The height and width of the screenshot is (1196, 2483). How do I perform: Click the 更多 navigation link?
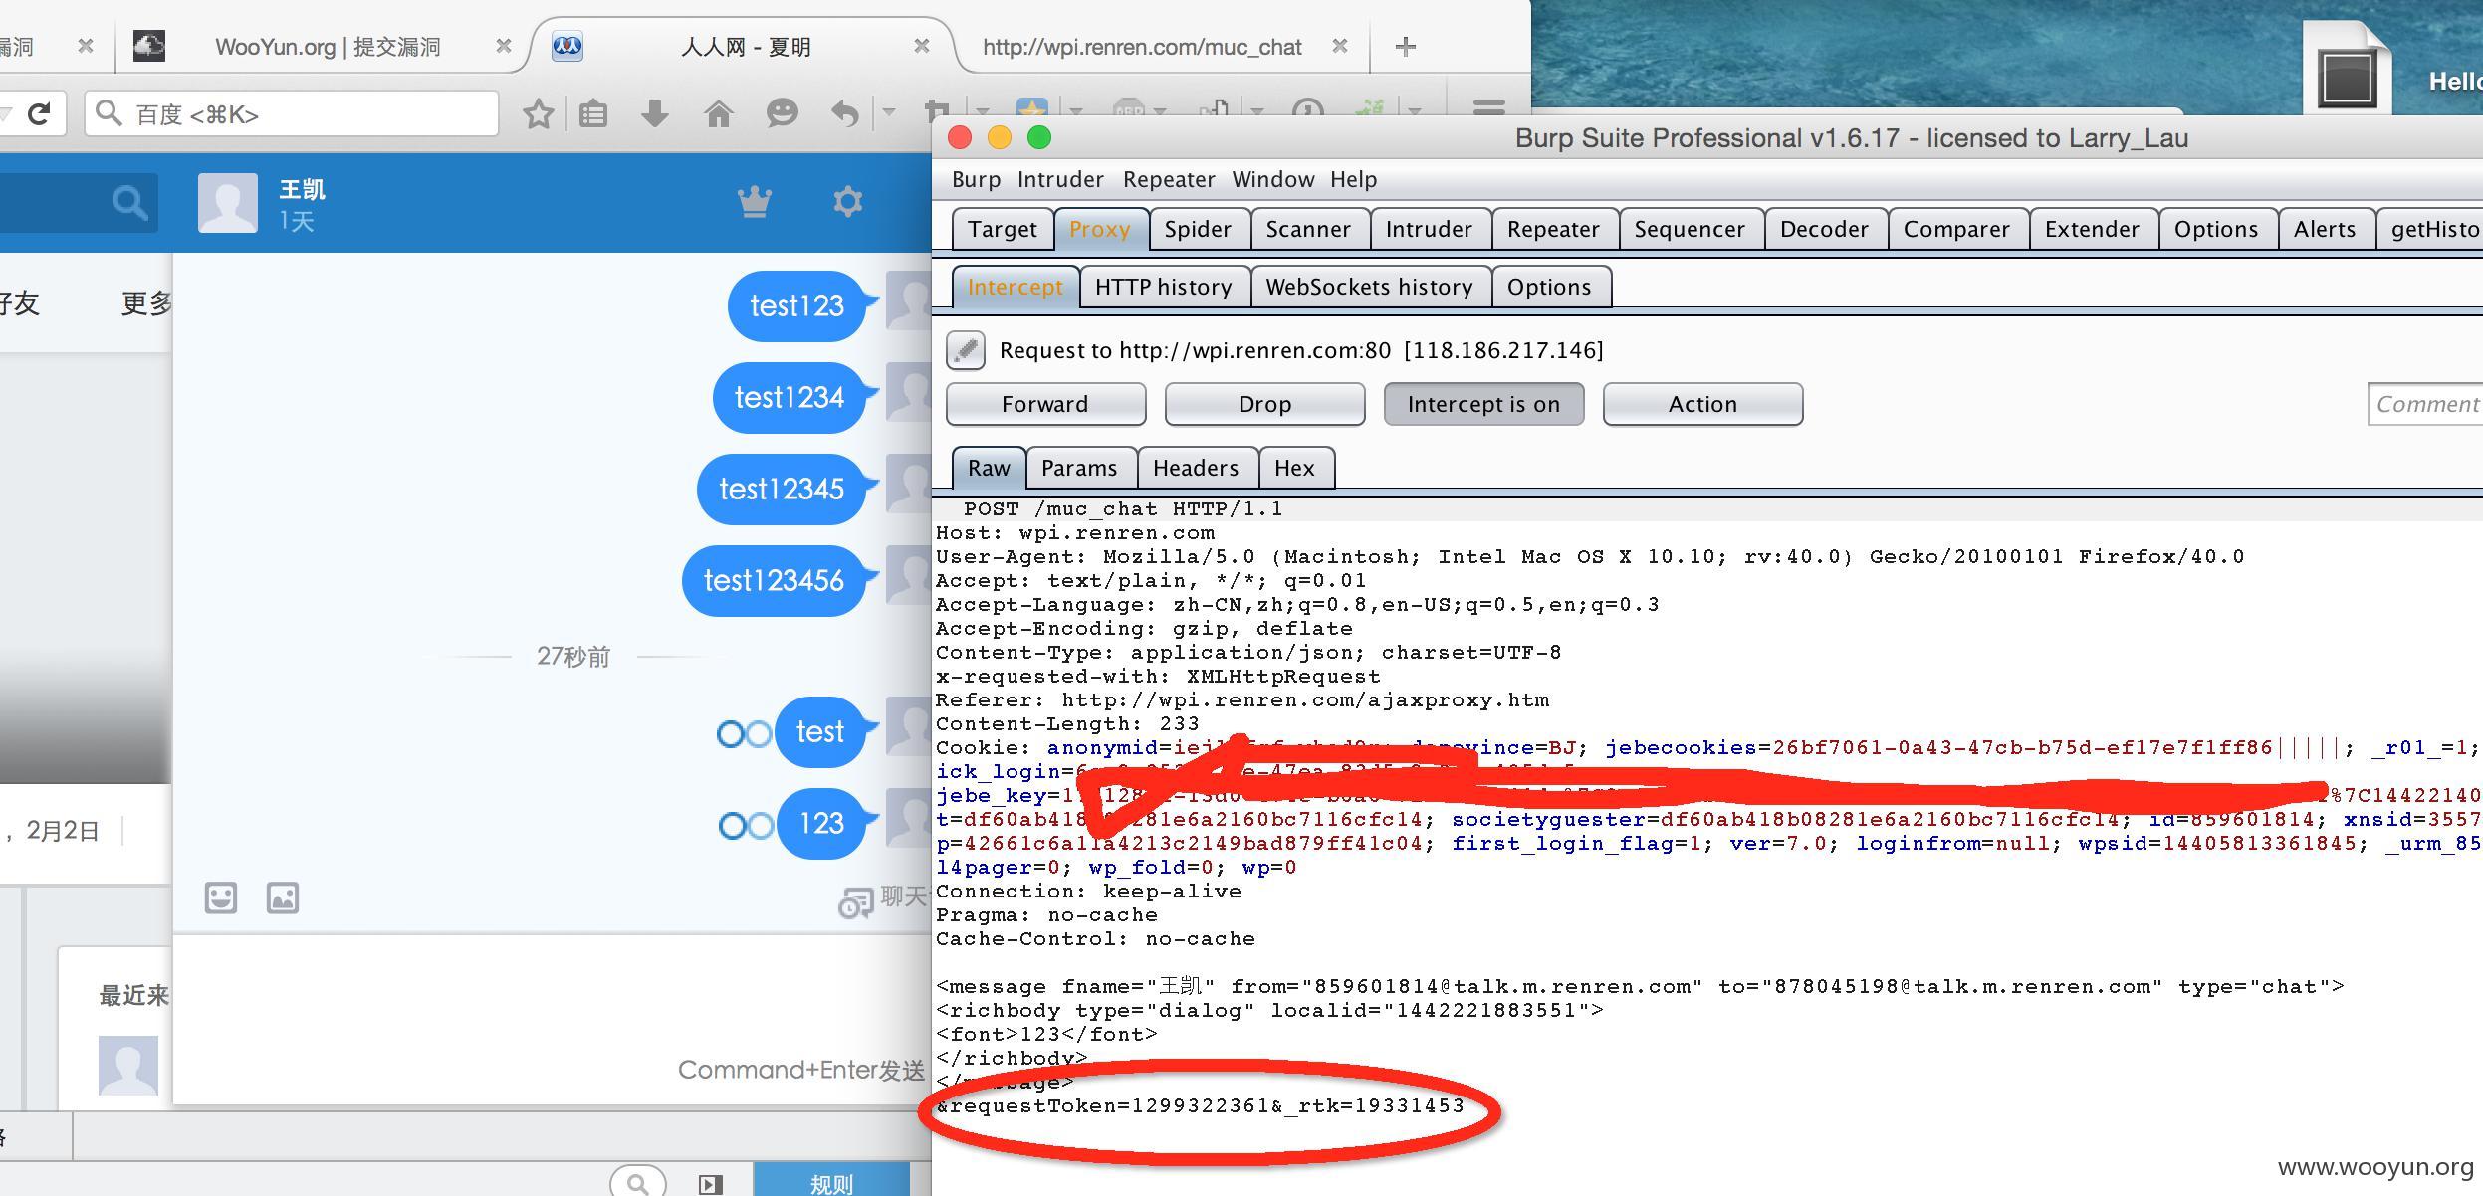pos(146,302)
